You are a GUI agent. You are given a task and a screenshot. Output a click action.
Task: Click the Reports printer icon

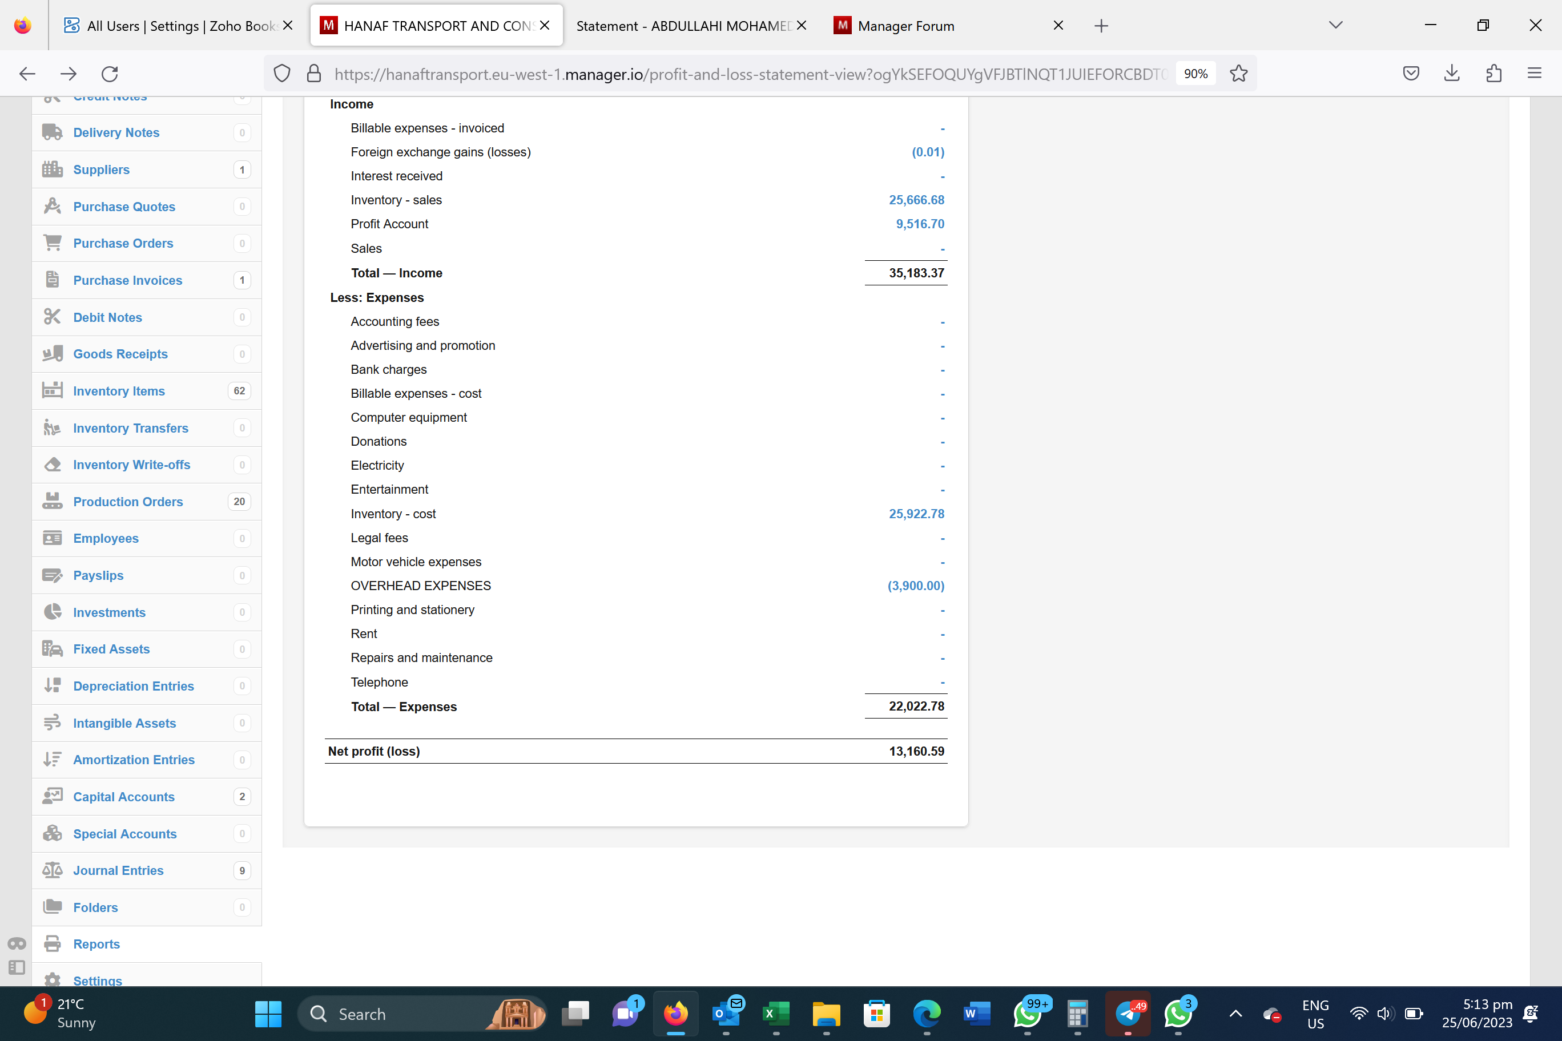click(52, 943)
